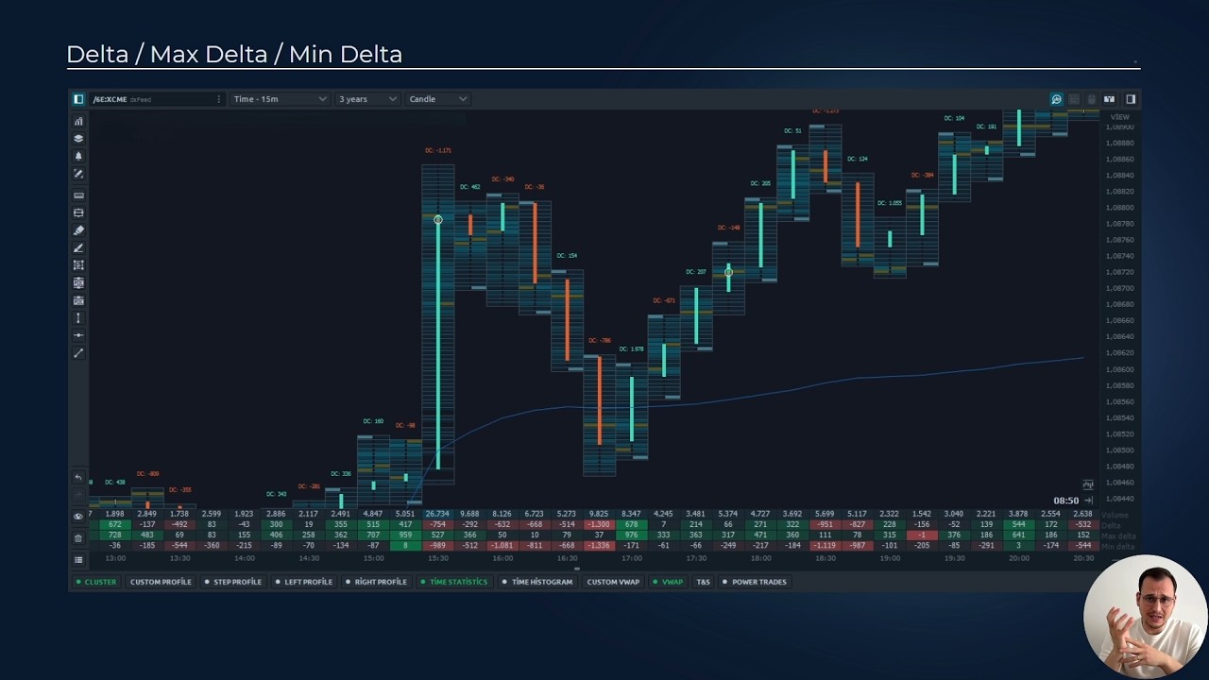Open symbol options three-dot menu

(219, 99)
